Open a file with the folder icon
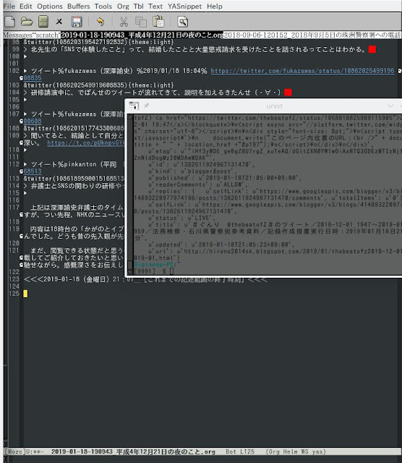Screen dimensions: 402x463 (x=27, y=22)
